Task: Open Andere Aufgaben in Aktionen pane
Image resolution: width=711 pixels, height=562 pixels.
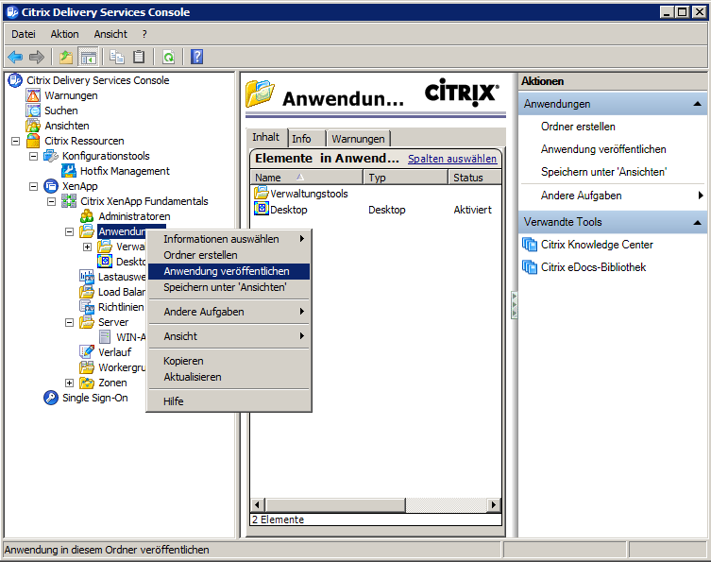Action: pos(612,196)
